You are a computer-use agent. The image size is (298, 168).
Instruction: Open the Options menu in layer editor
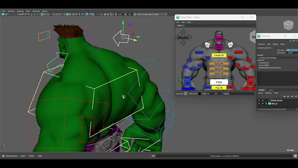(268, 93)
